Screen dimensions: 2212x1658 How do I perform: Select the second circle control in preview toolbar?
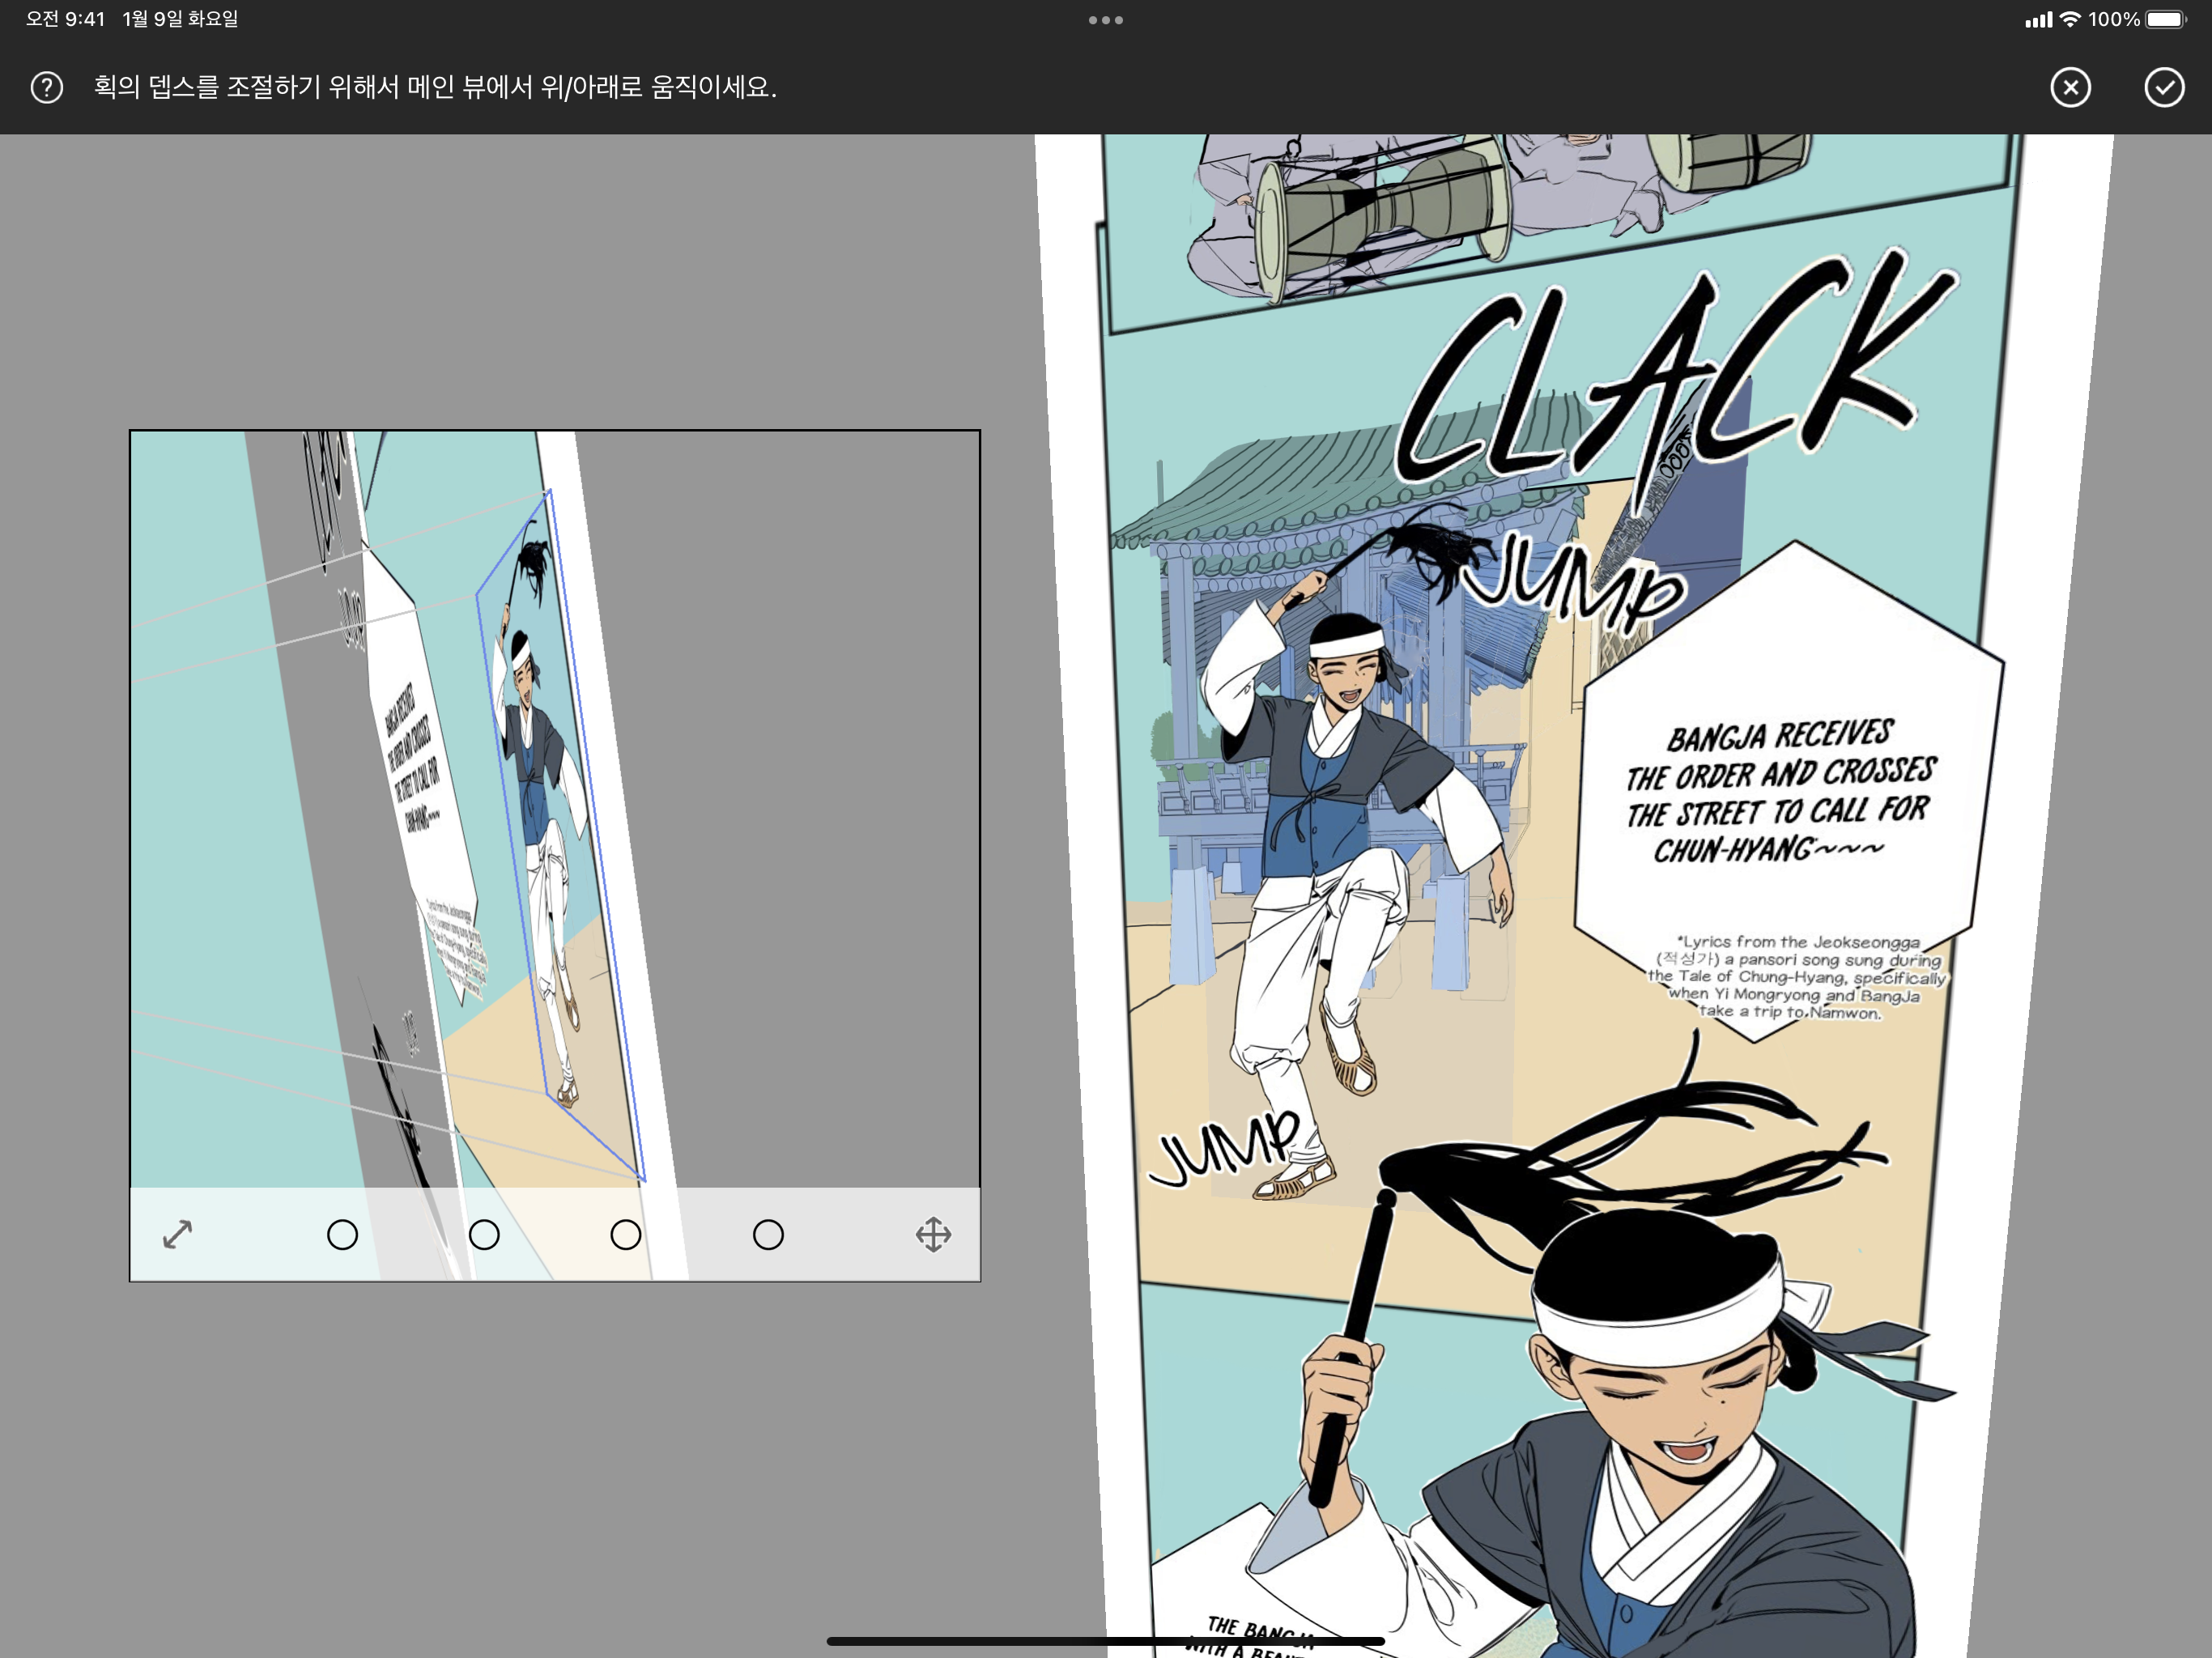(x=484, y=1234)
